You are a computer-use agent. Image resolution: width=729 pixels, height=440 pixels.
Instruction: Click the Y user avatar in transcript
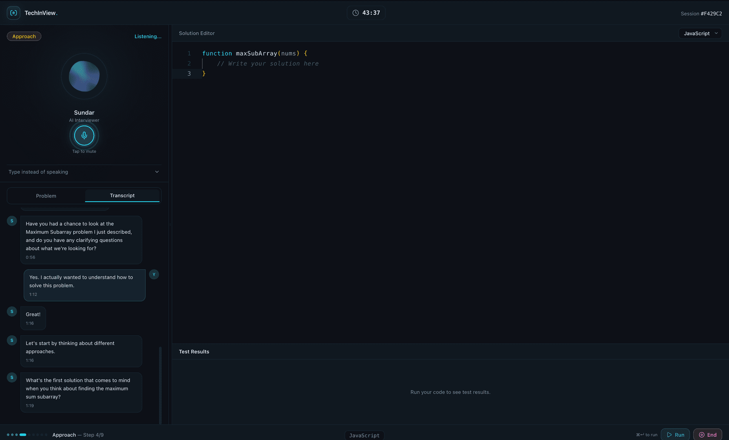(x=154, y=274)
